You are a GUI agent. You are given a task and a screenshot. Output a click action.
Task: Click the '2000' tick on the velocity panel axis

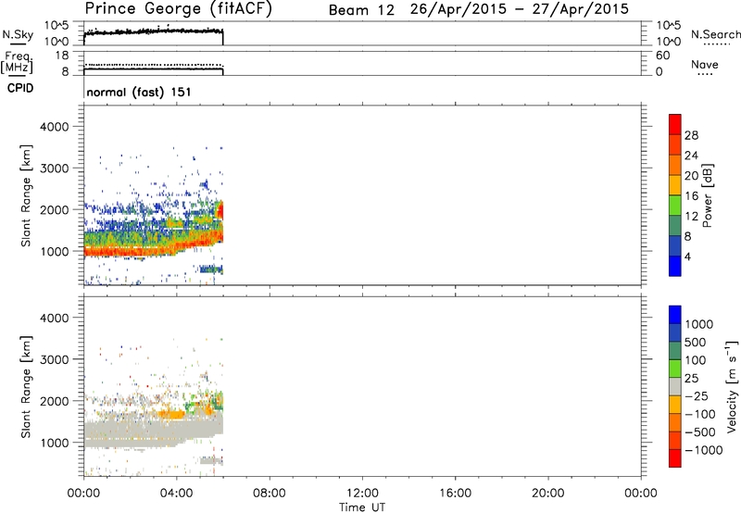55,401
